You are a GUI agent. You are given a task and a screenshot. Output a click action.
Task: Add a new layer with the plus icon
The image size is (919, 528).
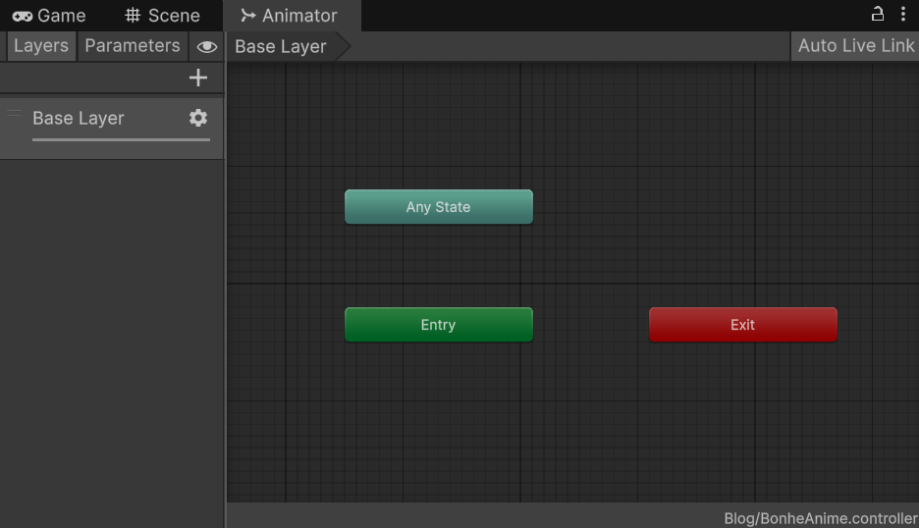click(x=198, y=79)
